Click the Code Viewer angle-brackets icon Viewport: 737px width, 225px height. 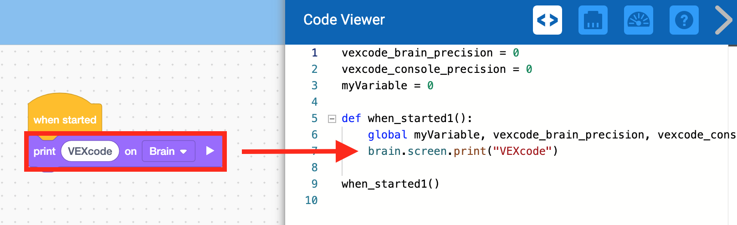tap(547, 20)
